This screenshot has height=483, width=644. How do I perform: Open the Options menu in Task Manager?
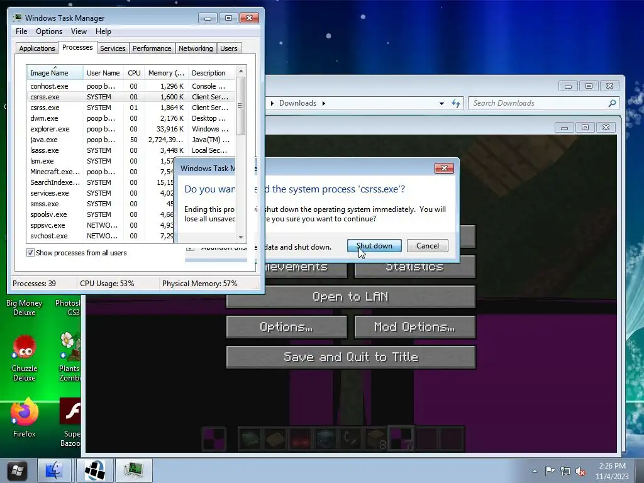point(49,31)
